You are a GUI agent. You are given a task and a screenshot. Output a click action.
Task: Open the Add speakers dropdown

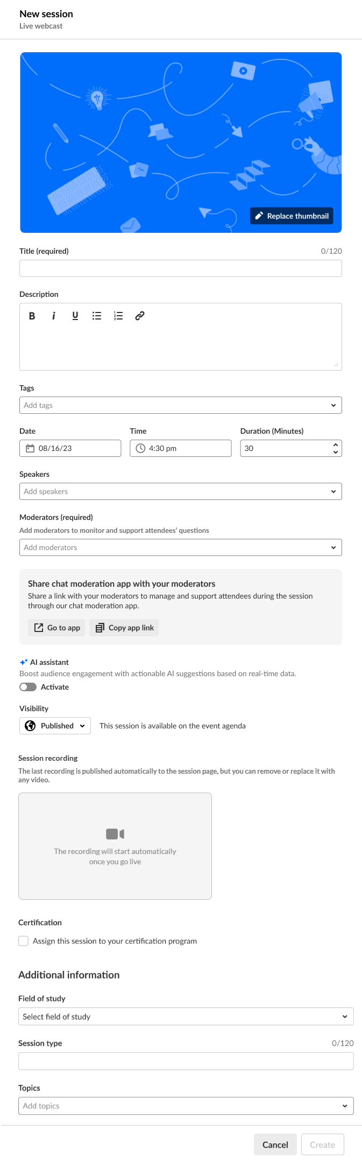pyautogui.click(x=181, y=491)
